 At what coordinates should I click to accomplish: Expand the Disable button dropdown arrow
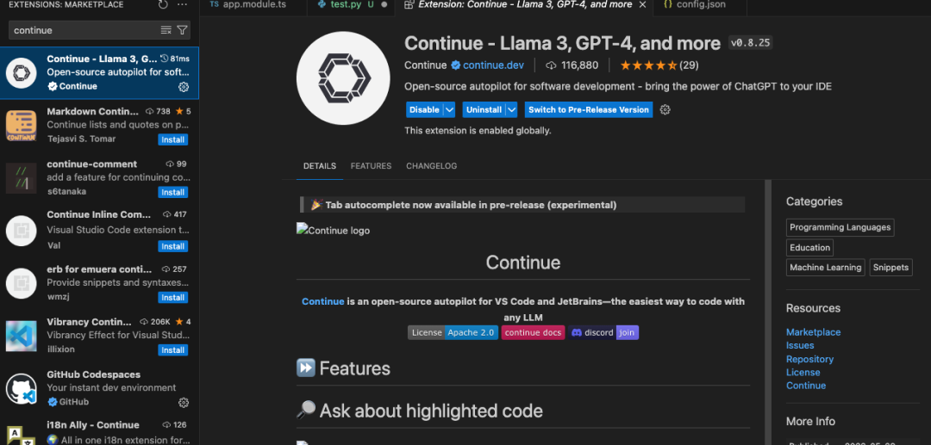coord(449,109)
